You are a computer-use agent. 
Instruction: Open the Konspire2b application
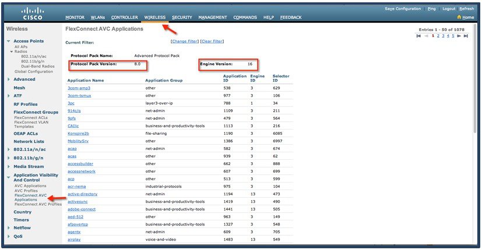(x=78, y=134)
